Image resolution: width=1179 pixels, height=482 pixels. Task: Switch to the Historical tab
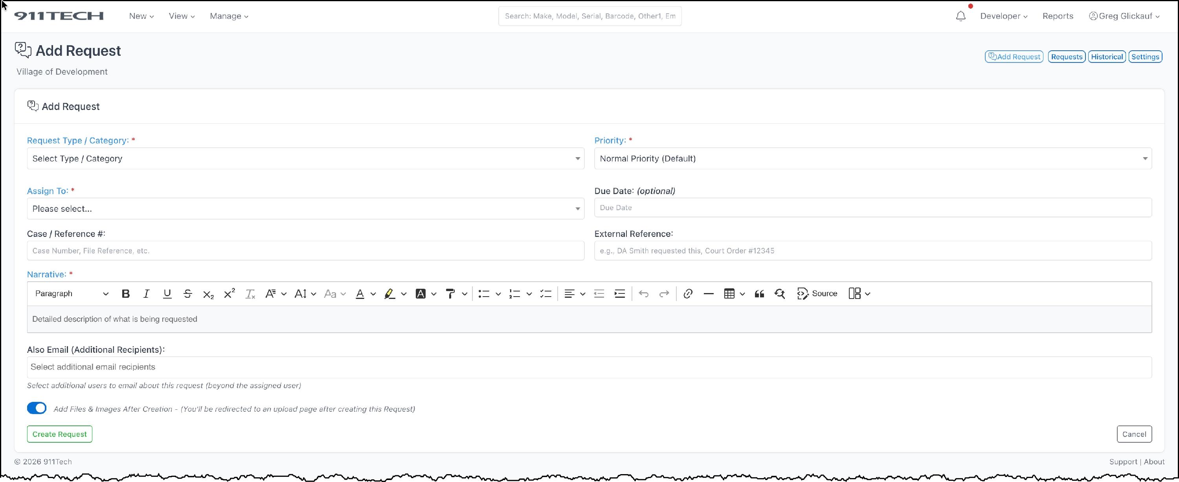(1107, 57)
